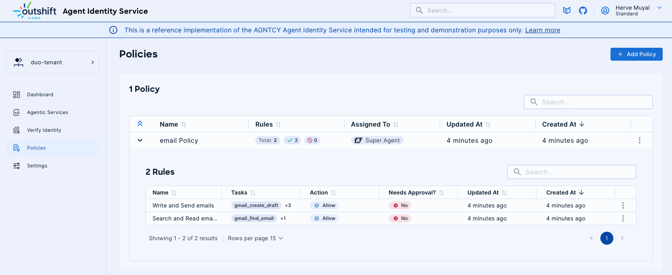This screenshot has width=672, height=275.
Task: Sort rules by Action column
Action: pyautogui.click(x=333, y=193)
